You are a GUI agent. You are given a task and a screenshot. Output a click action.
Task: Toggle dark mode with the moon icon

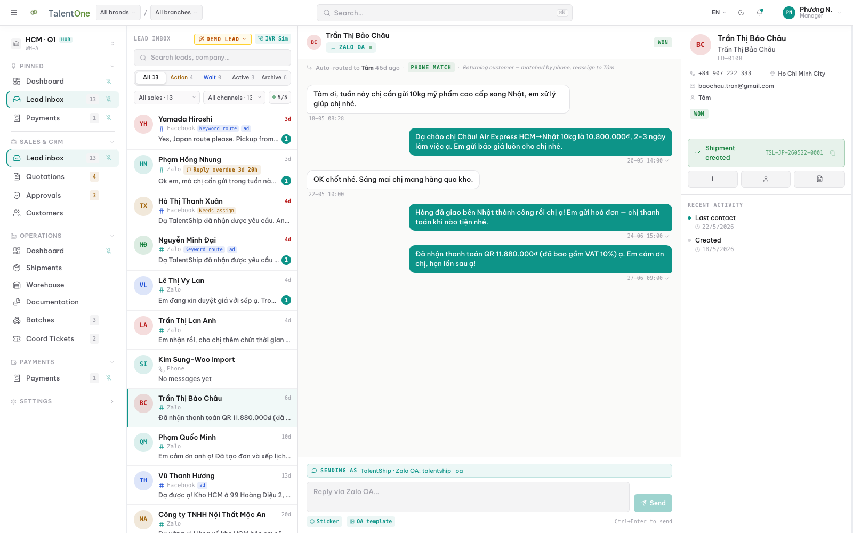pyautogui.click(x=741, y=13)
